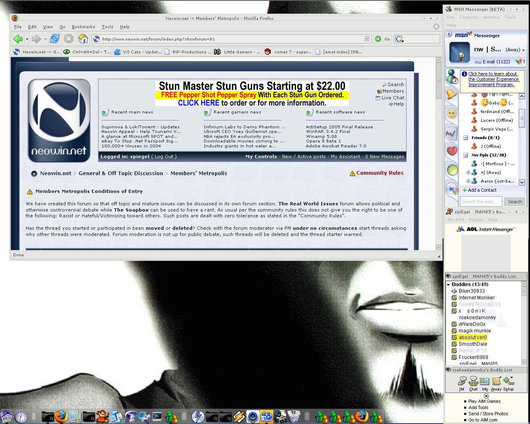Click in the MSN search web field
Screen dimensions: 530x424
click(x=480, y=202)
